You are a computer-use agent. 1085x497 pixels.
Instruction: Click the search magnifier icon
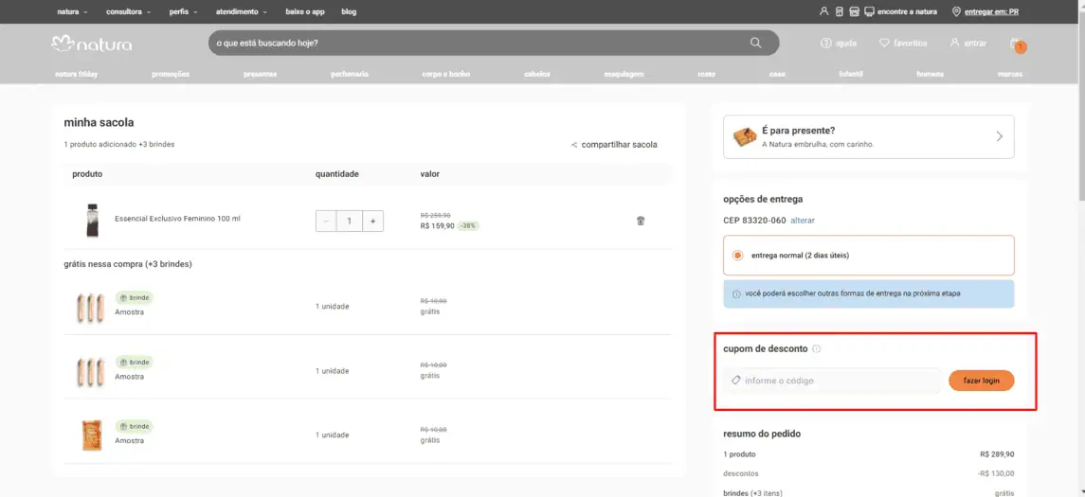pyautogui.click(x=755, y=43)
